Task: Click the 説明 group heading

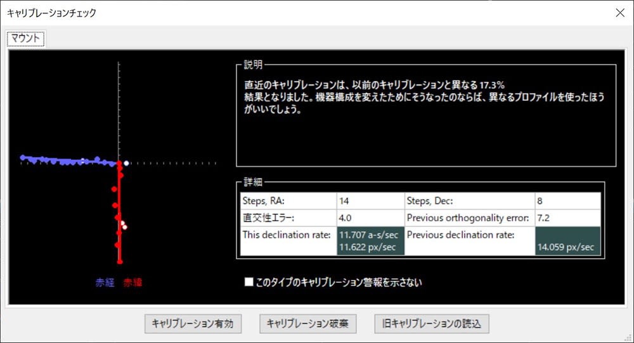Action: [253, 65]
